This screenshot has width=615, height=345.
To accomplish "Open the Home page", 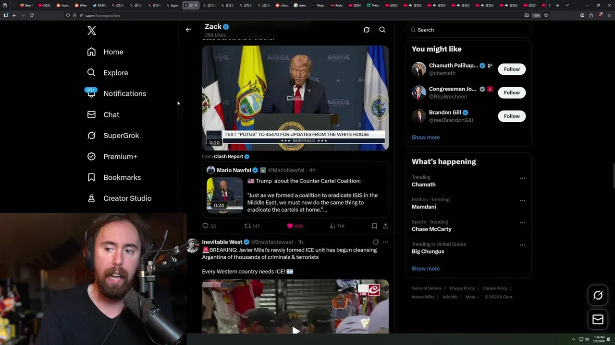I will [105, 52].
